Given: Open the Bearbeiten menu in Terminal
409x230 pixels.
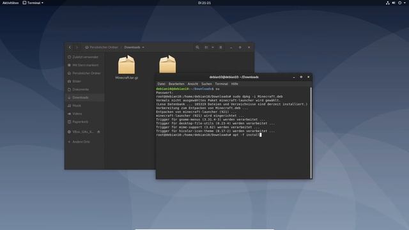Looking at the screenshot, I should (176, 84).
